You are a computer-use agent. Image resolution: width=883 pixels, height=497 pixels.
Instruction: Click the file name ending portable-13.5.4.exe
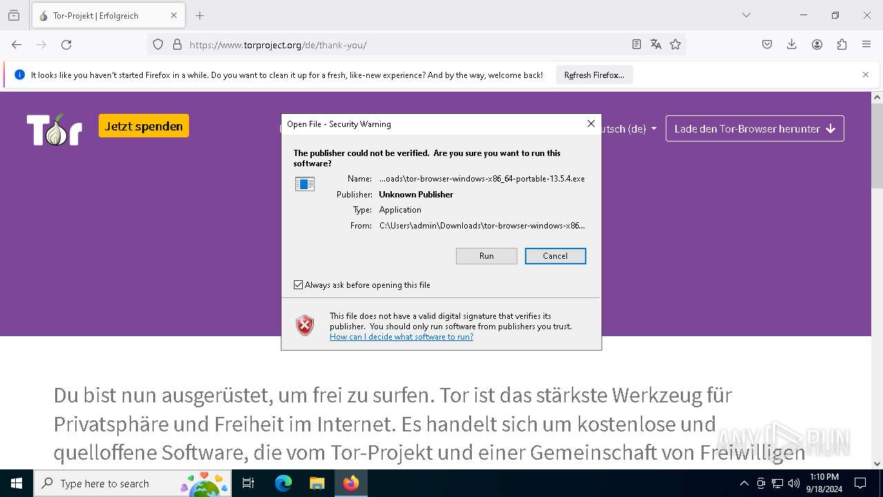click(482, 179)
